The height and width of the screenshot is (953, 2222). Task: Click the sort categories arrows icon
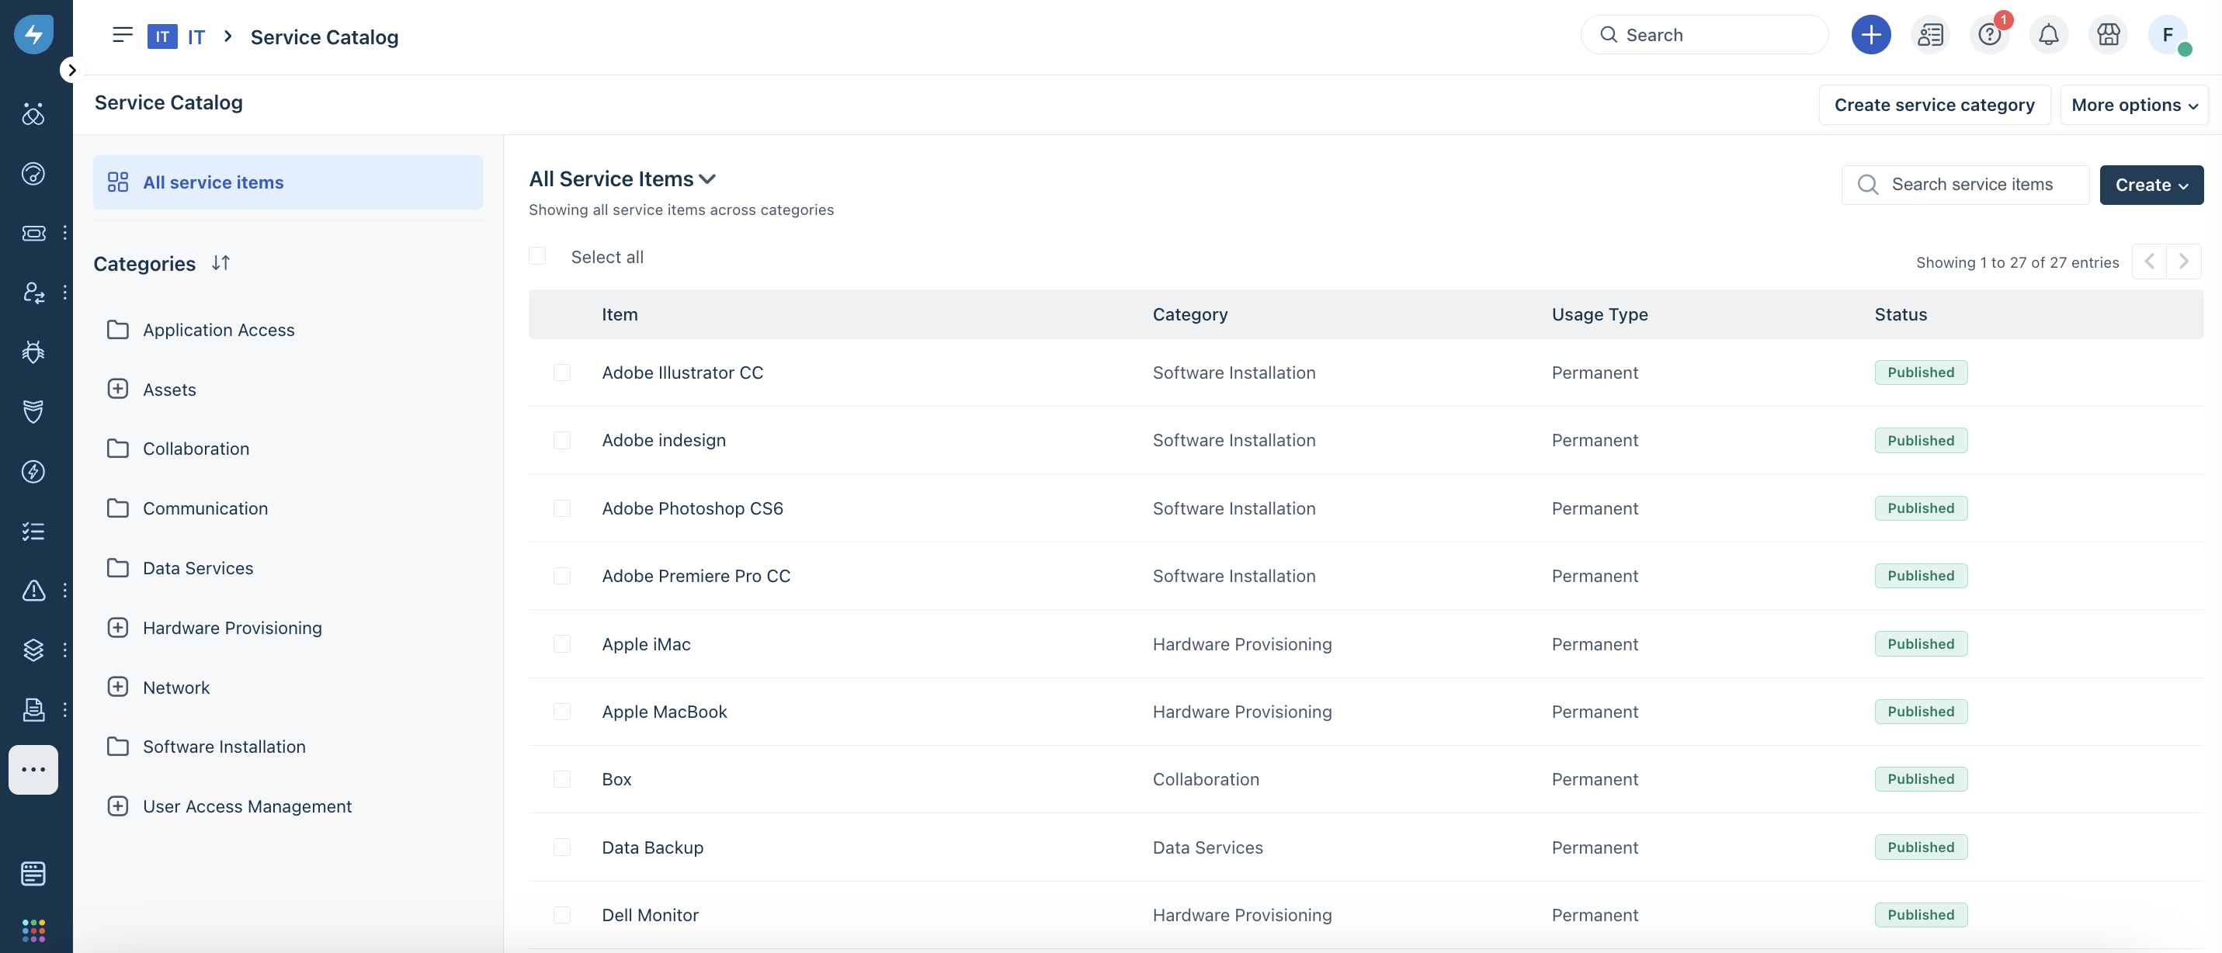[220, 263]
